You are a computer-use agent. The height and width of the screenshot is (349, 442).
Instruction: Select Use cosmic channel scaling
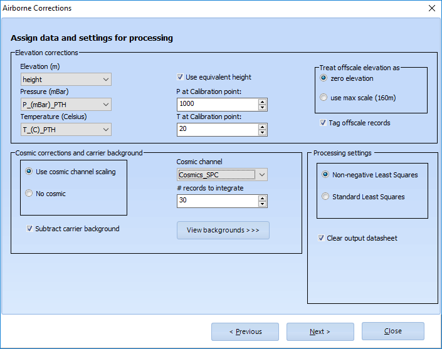29,172
